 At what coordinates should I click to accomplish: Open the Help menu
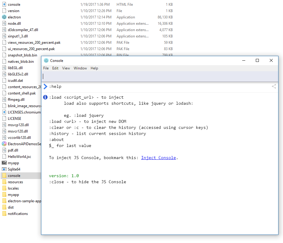[x=94, y=68]
